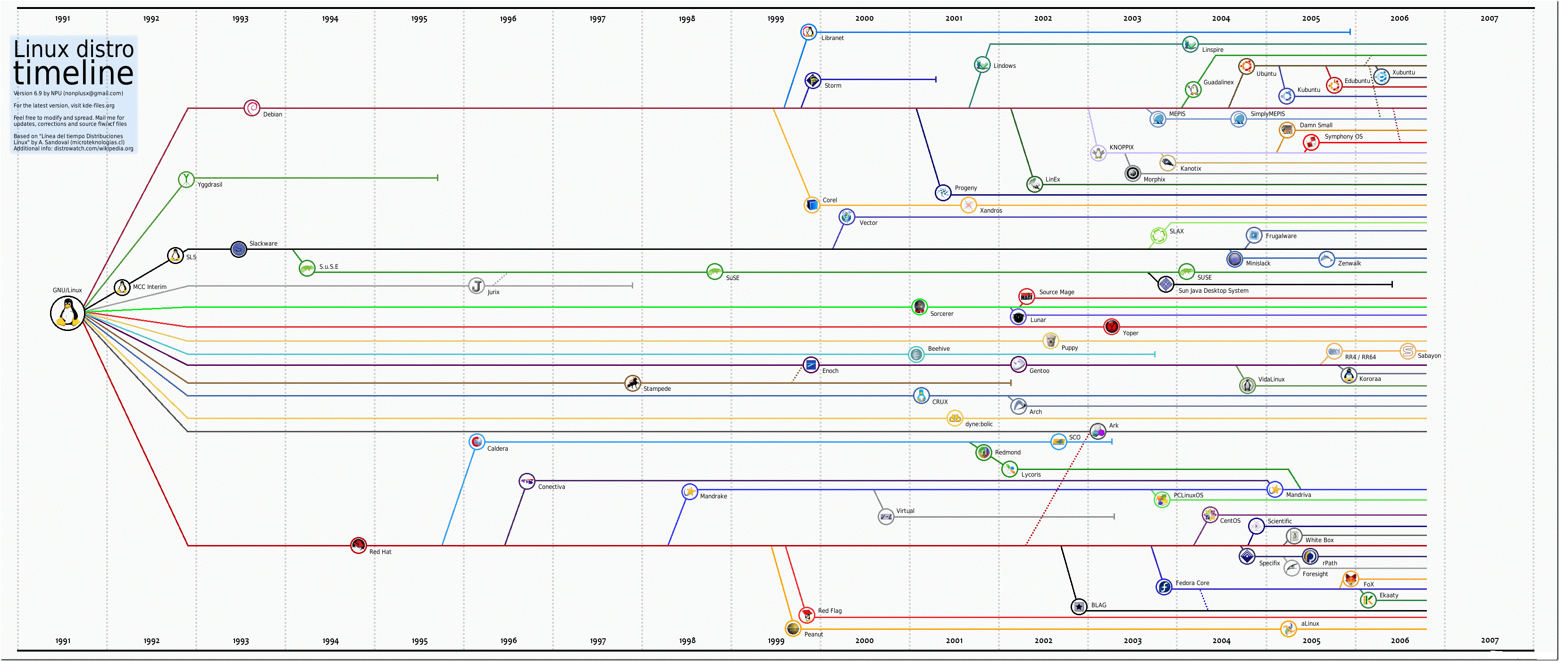The image size is (1559, 661).
Task: Select the Fedora Core logo icon
Action: click(1164, 587)
